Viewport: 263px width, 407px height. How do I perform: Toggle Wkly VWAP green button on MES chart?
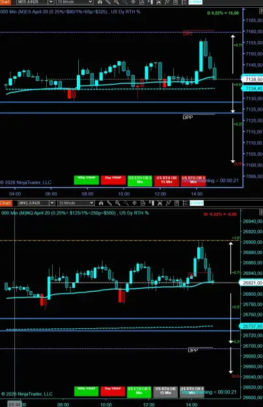pyautogui.click(x=87, y=180)
